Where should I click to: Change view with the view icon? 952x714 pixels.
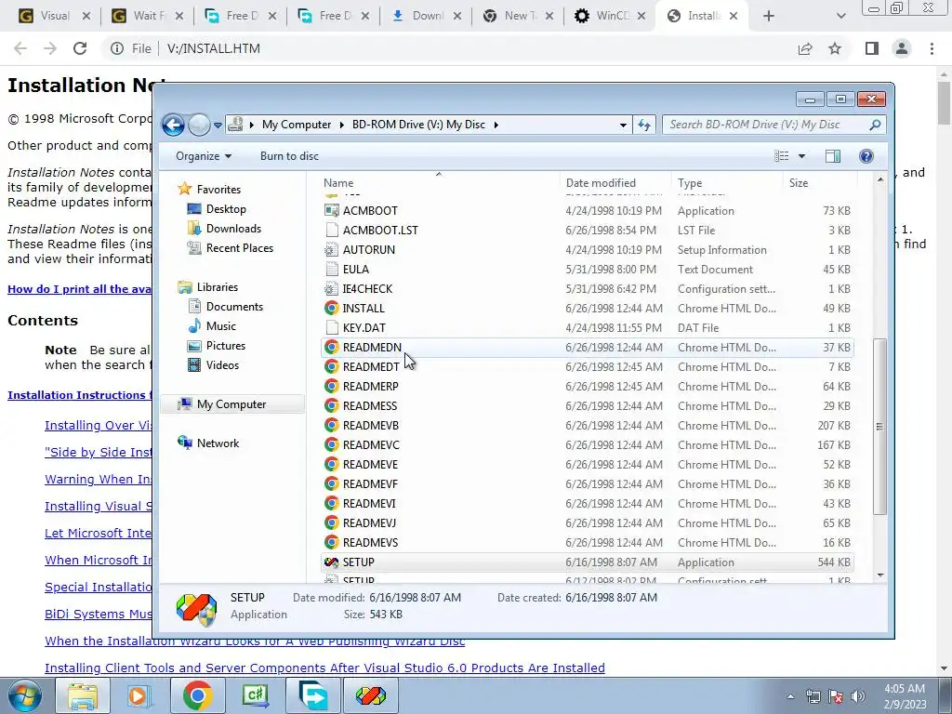[x=781, y=156]
